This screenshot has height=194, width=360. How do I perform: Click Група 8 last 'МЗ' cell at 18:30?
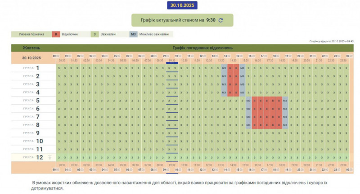pos(285,125)
